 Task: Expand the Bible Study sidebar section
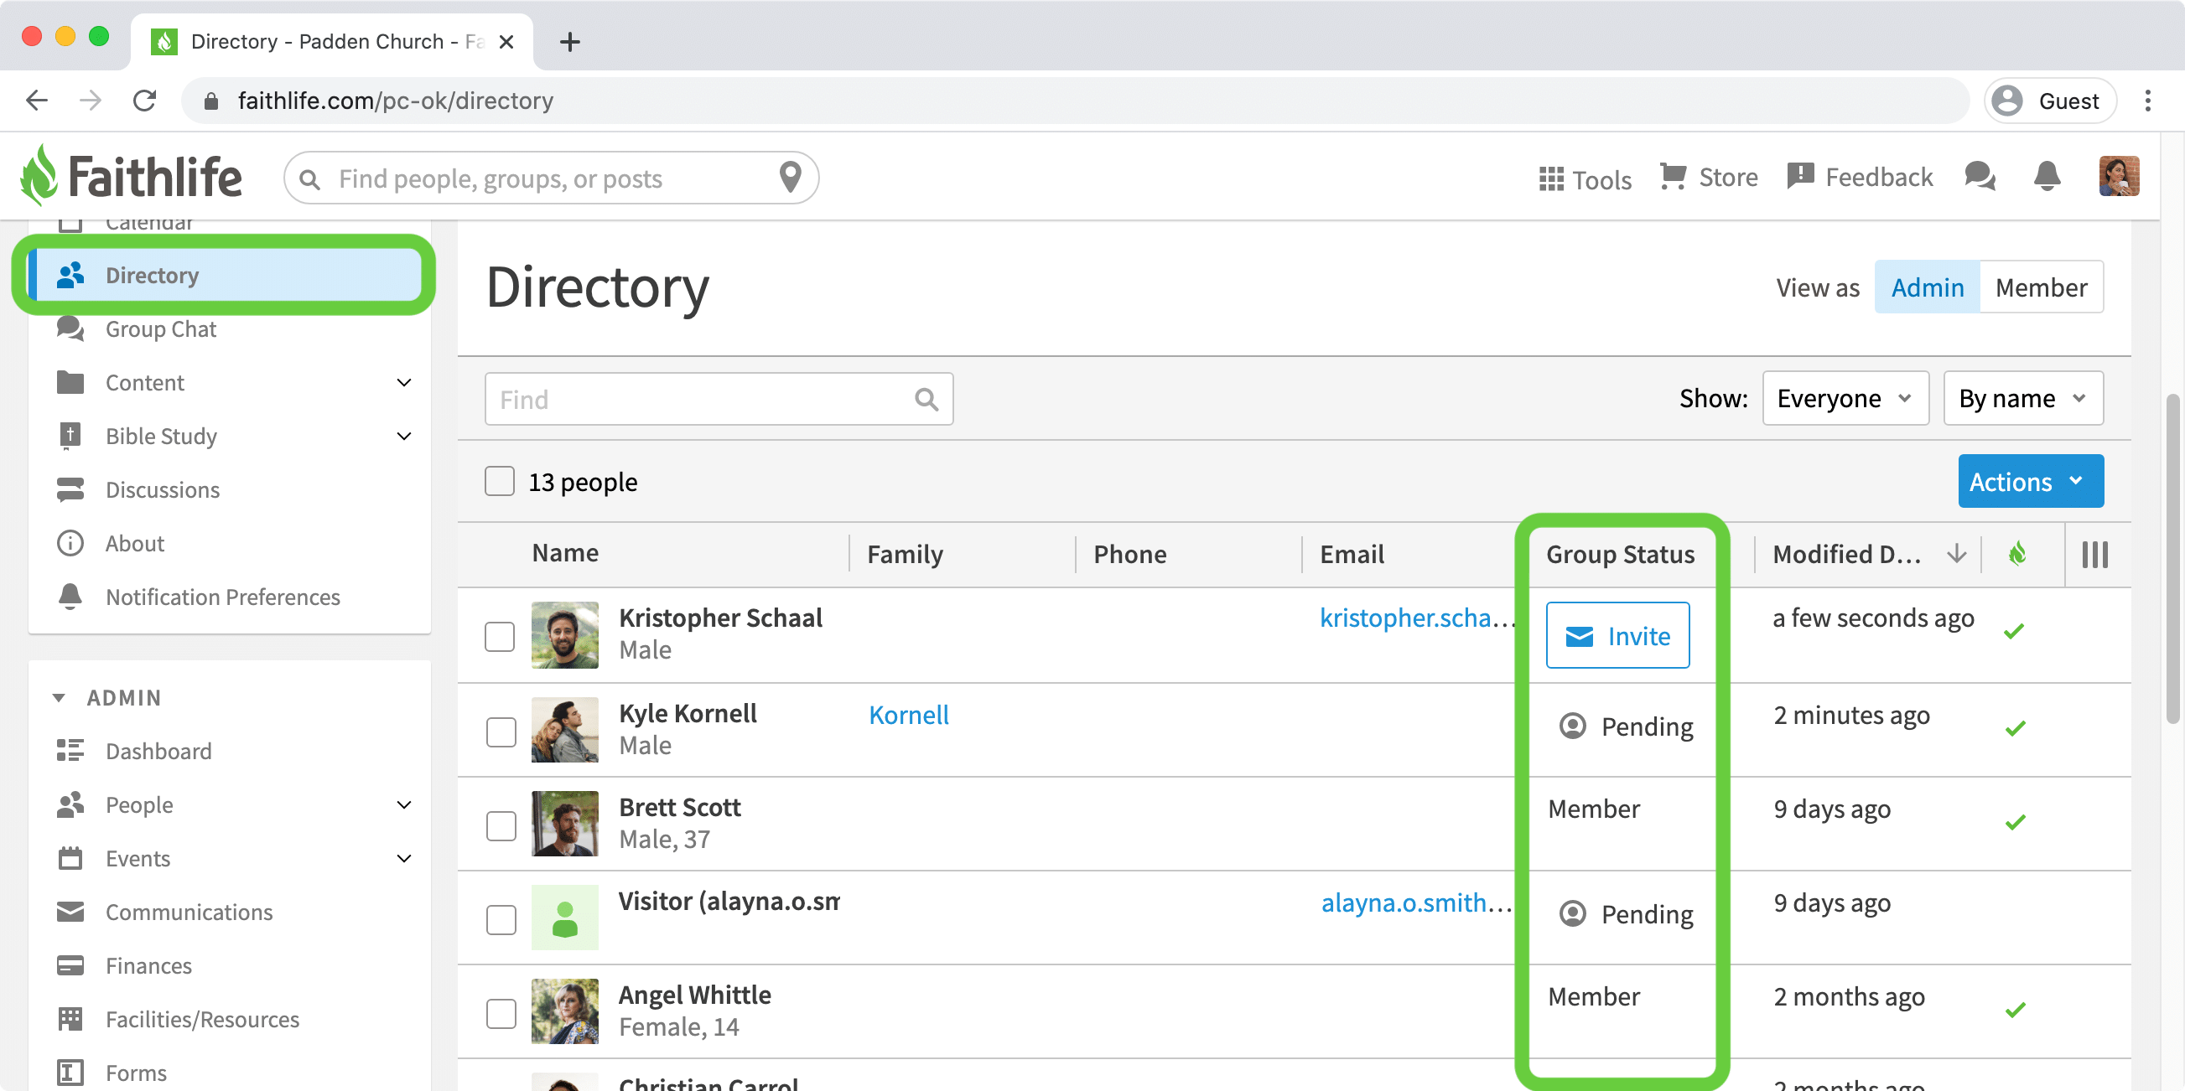pos(404,436)
